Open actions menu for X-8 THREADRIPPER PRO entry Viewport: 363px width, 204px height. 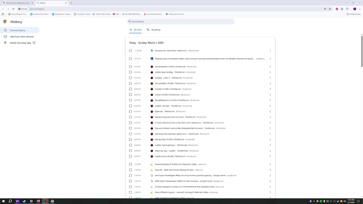coord(270,187)
